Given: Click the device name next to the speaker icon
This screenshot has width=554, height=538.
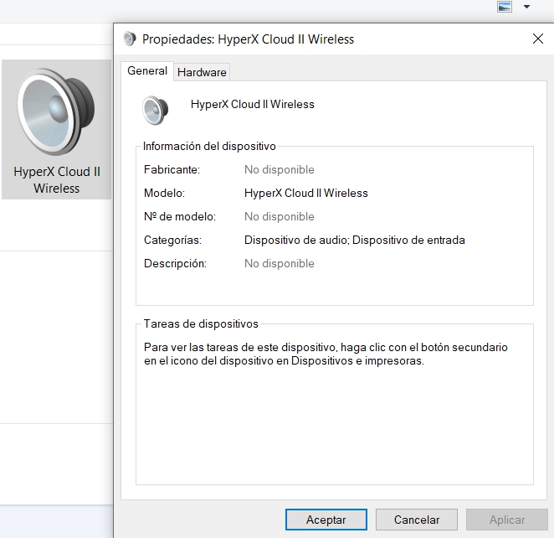Looking at the screenshot, I should point(252,104).
